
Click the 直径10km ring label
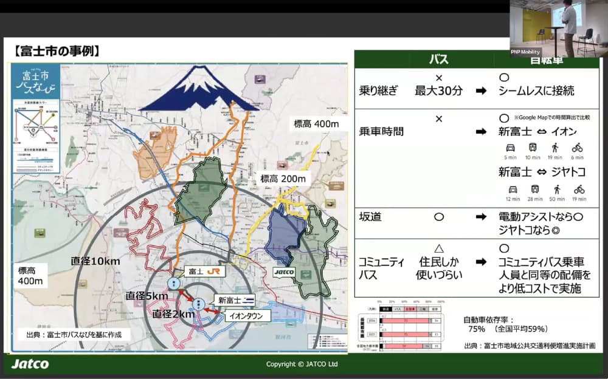[x=95, y=261]
